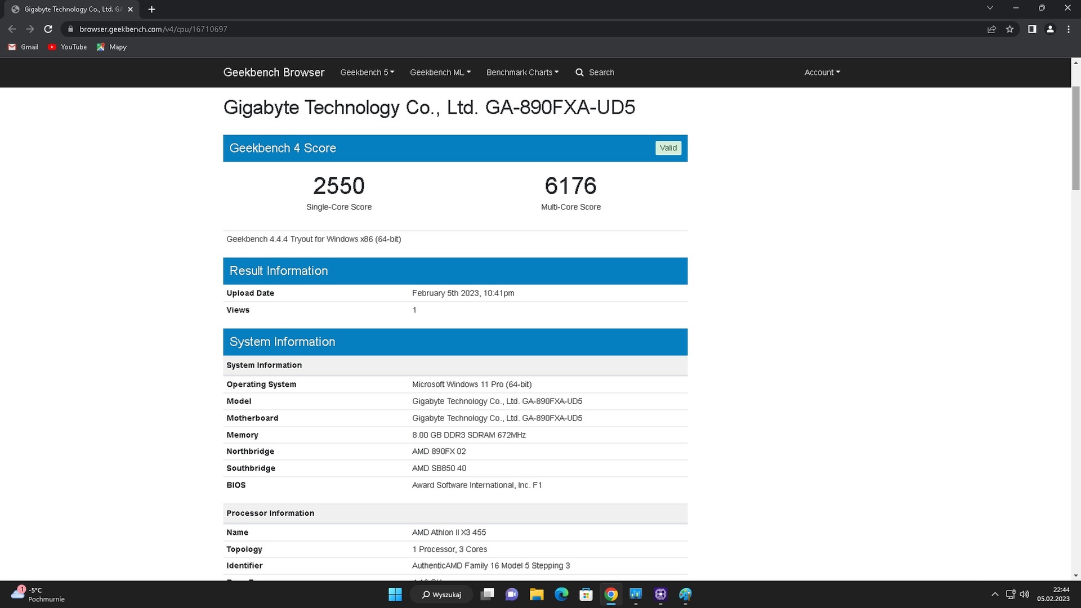1081x608 pixels.
Task: Open the Gmail bookmark
Action: (24, 47)
